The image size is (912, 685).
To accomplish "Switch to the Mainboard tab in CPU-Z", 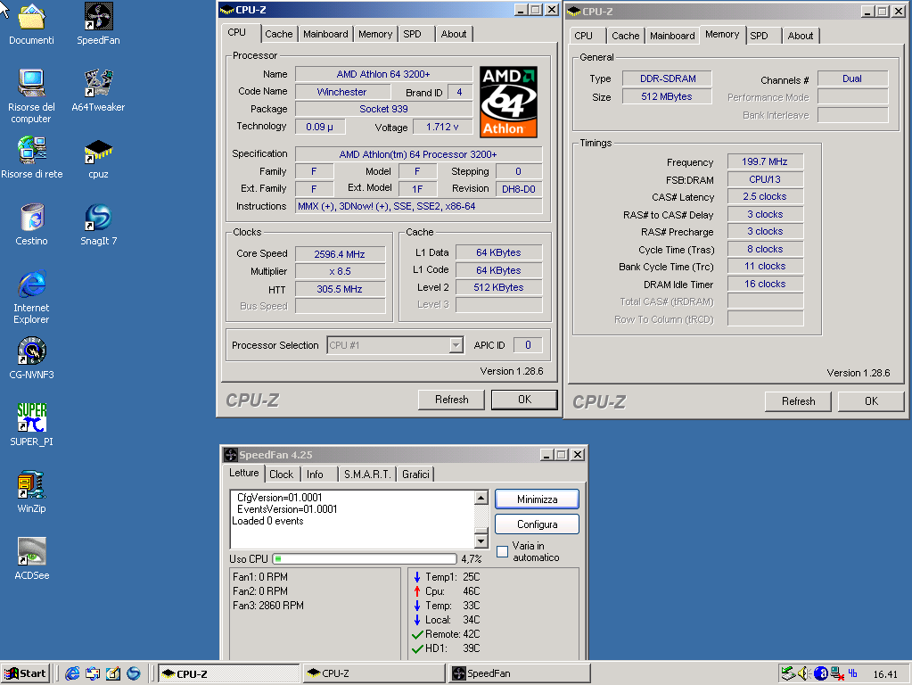I will coord(325,34).
